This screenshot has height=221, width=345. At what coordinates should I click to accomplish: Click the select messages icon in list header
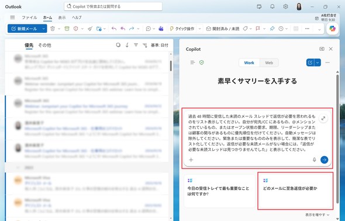[x=118, y=45]
